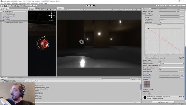The image size is (186, 105).
Task: Toggle Hierarchy panel lock icon
Action: coord(25,8)
